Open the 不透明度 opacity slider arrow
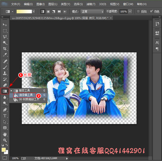 [130, 12]
